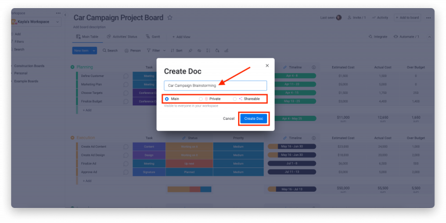Viewport: 446px width, 223px height.
Task: Switch to the Gantt view tab
Action: [153, 36]
